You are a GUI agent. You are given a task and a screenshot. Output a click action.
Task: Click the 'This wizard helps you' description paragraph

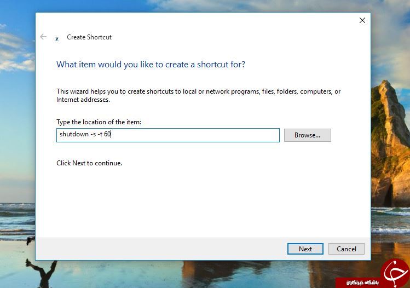click(199, 95)
